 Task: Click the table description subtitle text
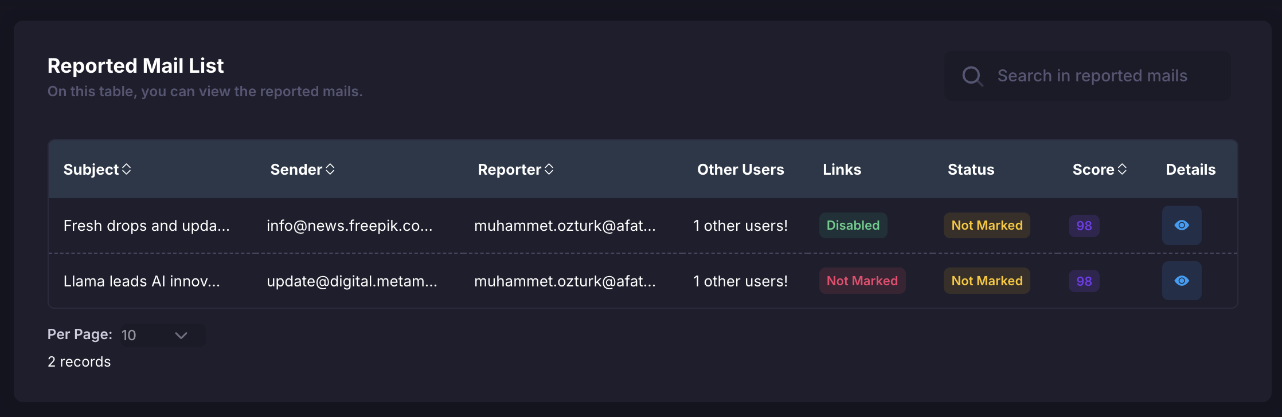[x=205, y=92]
